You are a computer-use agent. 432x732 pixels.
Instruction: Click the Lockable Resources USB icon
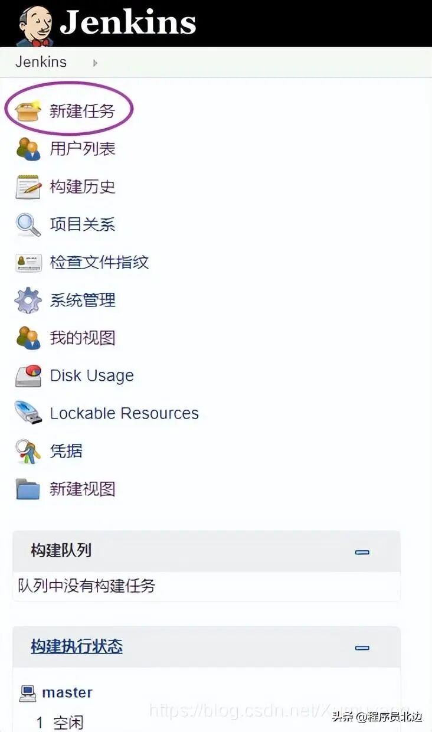click(x=28, y=413)
